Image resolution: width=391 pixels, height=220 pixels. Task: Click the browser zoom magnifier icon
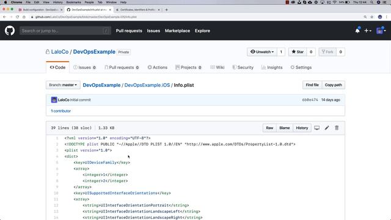[x=365, y=17]
